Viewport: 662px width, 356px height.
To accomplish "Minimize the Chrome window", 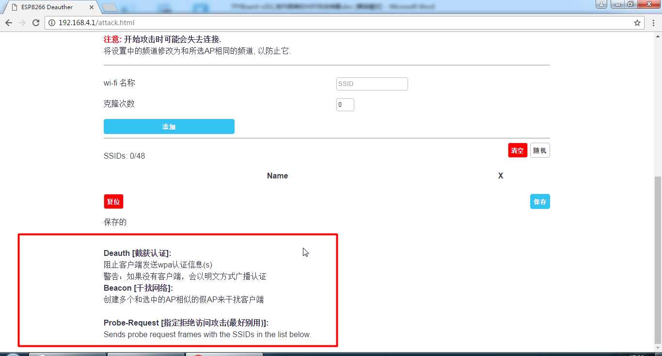I will (616, 4).
